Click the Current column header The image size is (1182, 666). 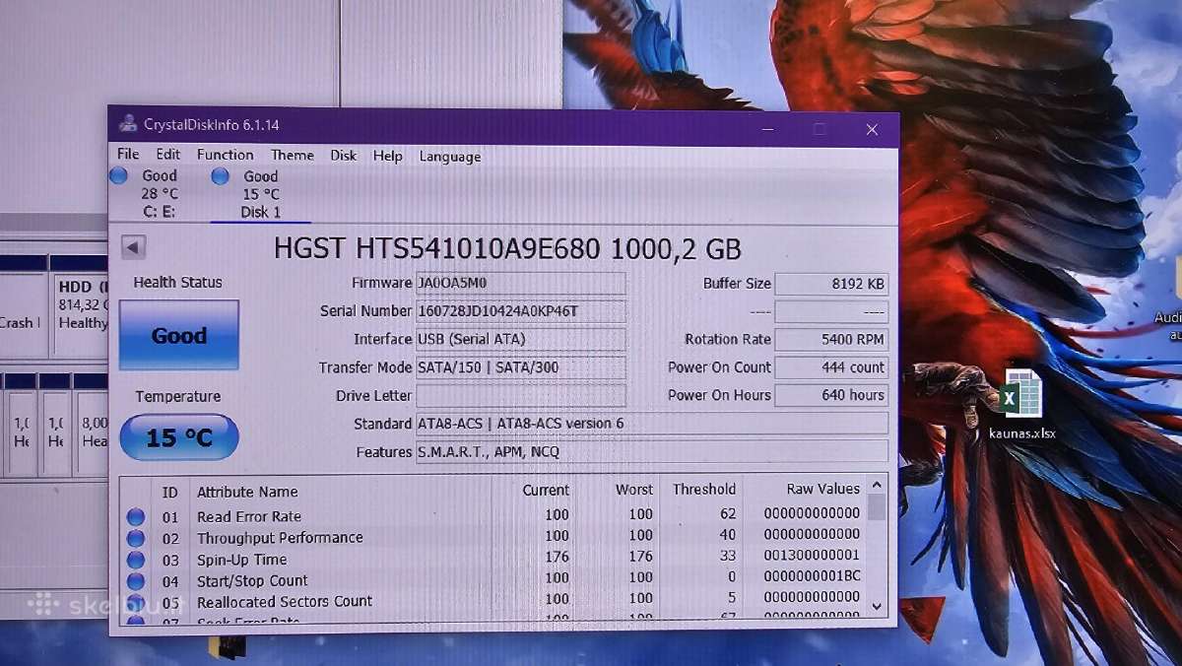(546, 490)
